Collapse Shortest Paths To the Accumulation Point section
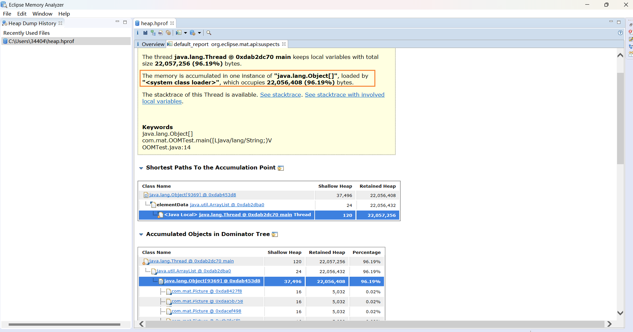Image resolution: width=633 pixels, height=332 pixels. tap(141, 168)
